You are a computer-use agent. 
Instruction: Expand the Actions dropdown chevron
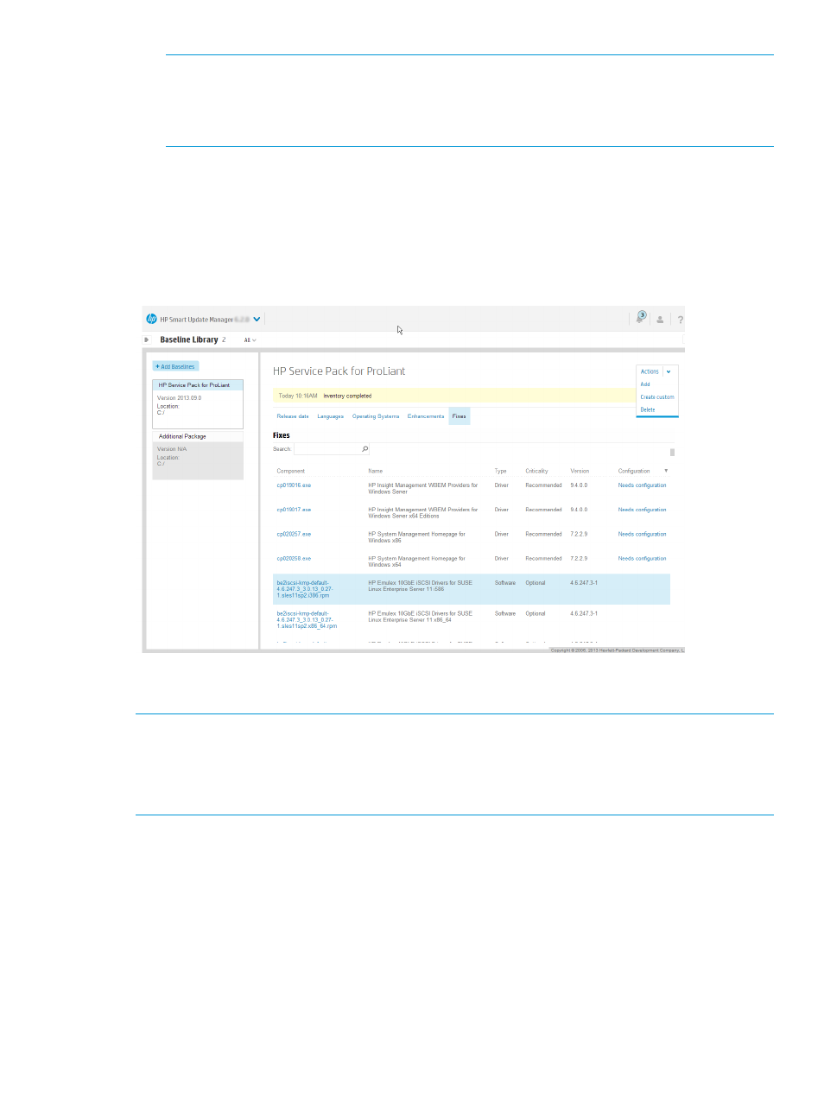click(669, 371)
